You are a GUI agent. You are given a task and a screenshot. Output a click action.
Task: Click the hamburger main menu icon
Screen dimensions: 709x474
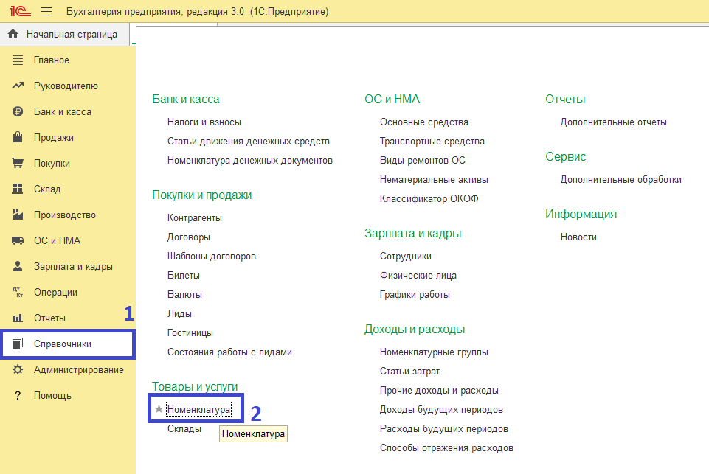coord(46,12)
